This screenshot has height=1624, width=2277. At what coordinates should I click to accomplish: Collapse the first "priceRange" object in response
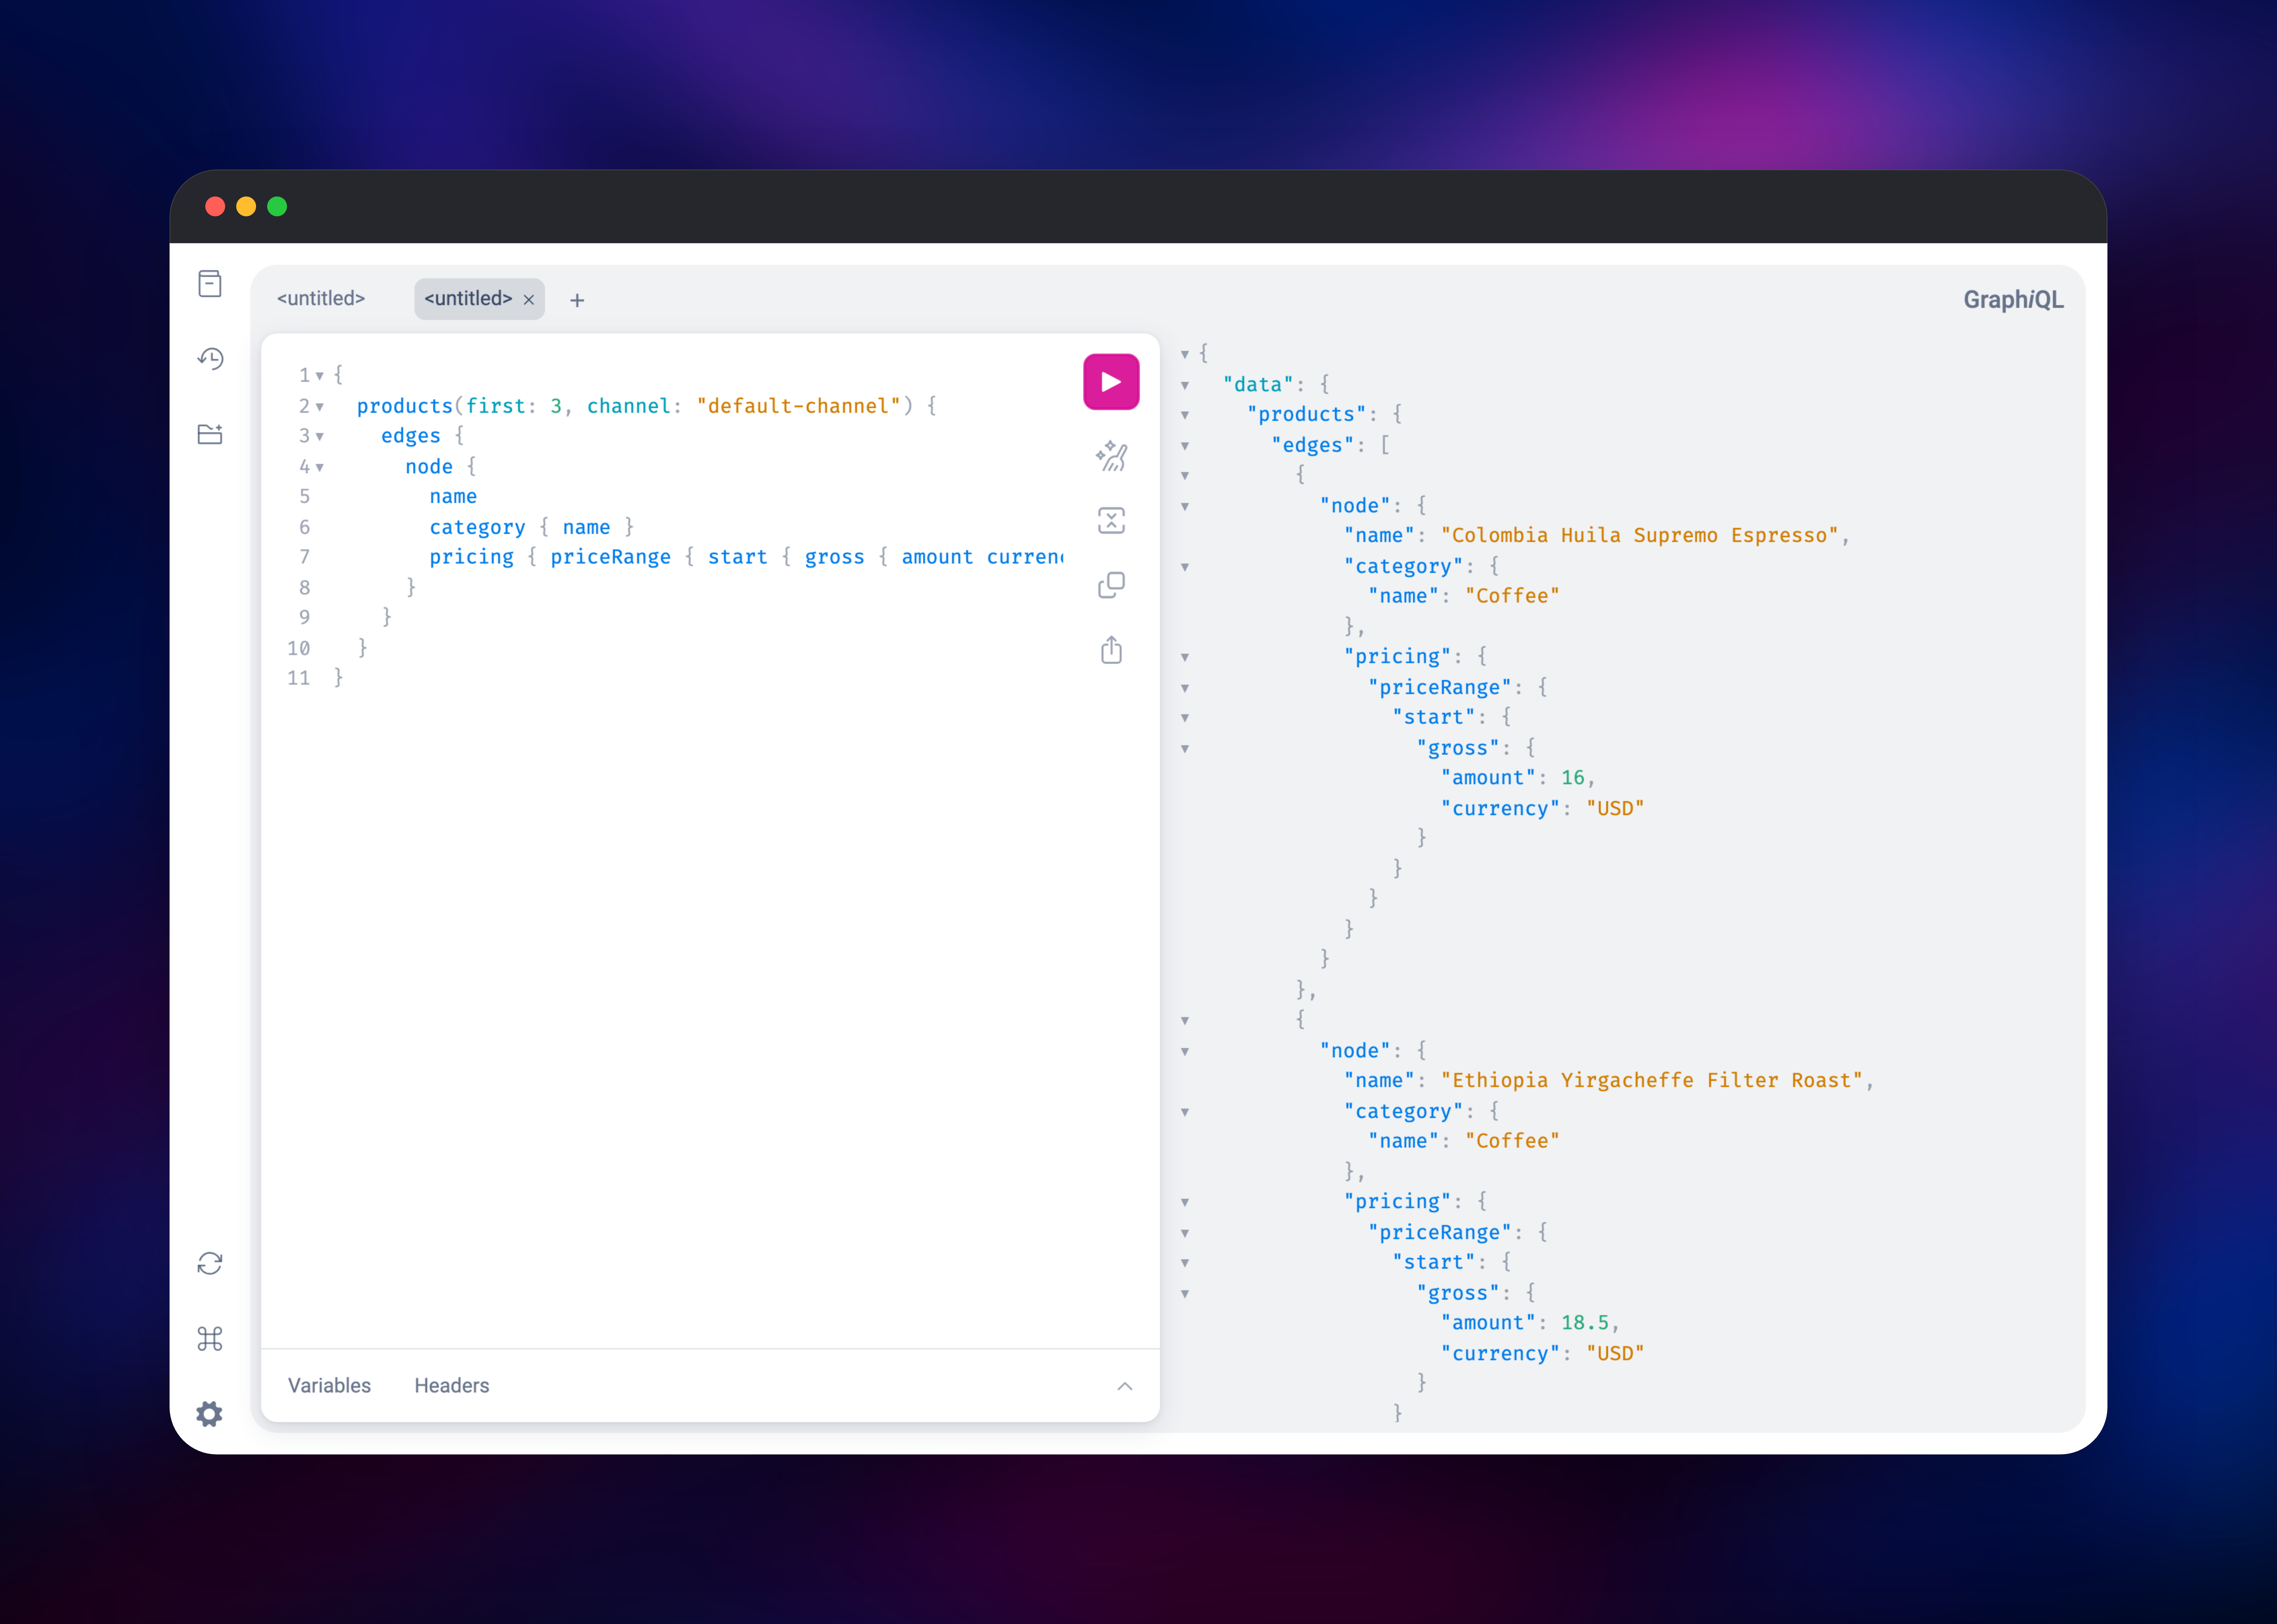(1185, 688)
